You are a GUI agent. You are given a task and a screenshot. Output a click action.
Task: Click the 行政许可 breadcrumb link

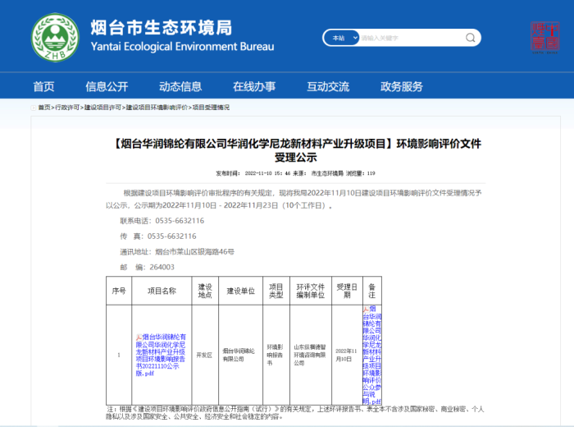point(67,108)
